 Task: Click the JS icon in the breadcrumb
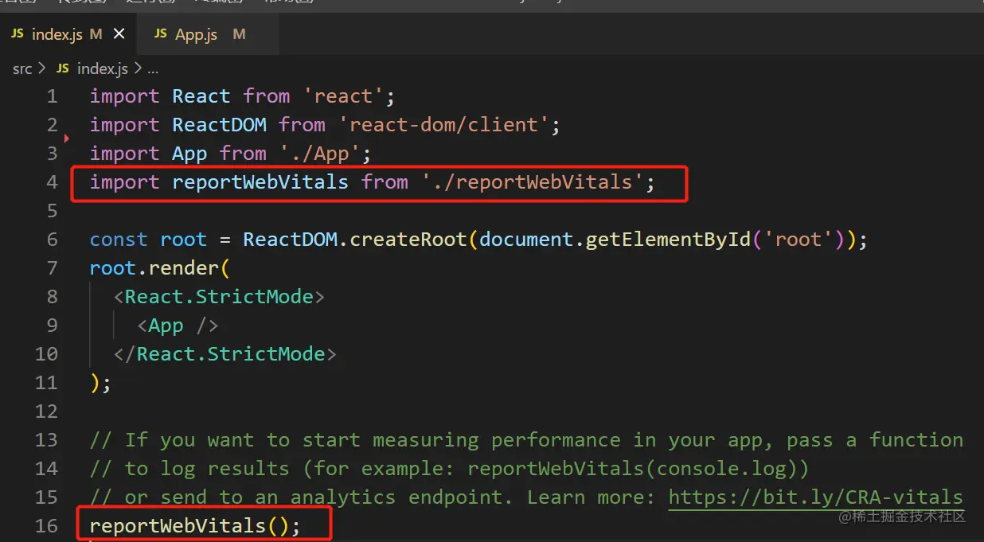coord(63,69)
